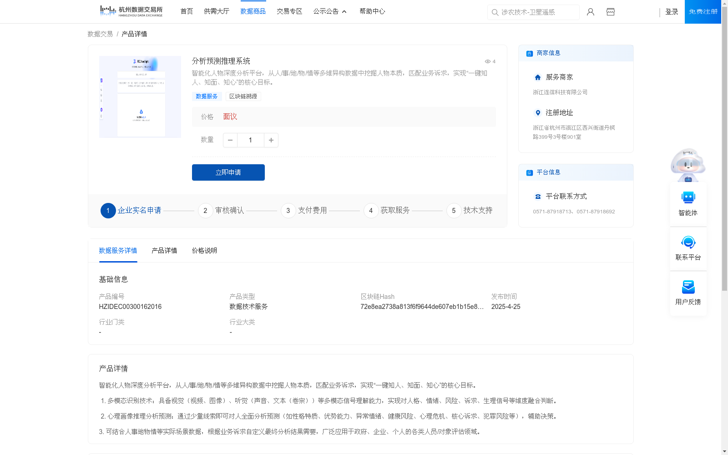Open the 智能体 robot assistant icon
The image size is (728, 455).
coord(688,197)
